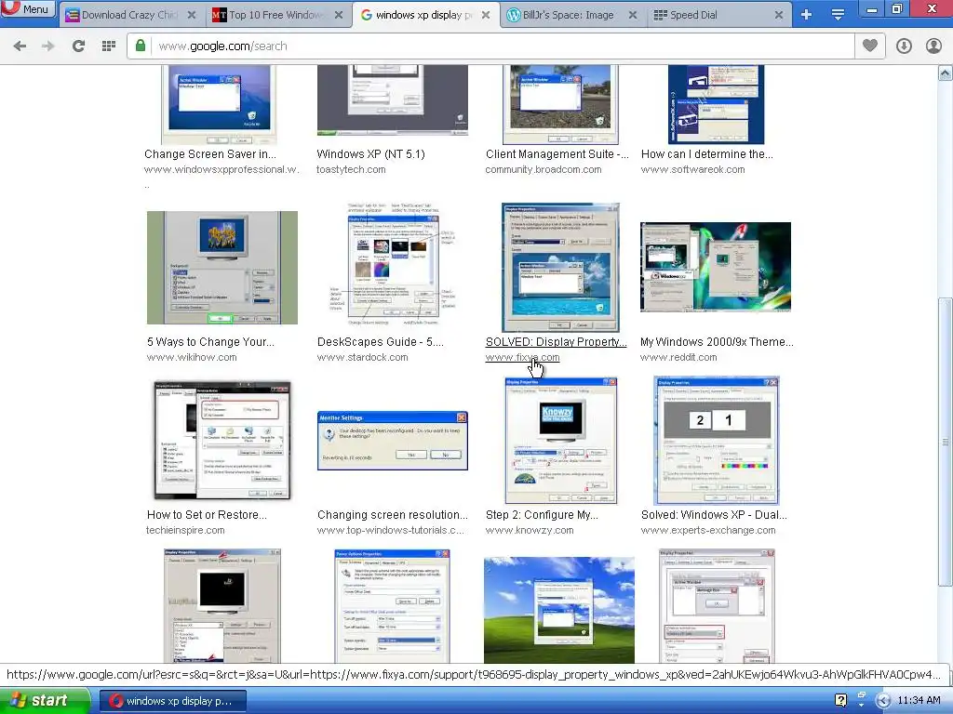Screen dimensions: 953x714
Task: Select windows xp display taskbar button
Action: pyautogui.click(x=172, y=701)
